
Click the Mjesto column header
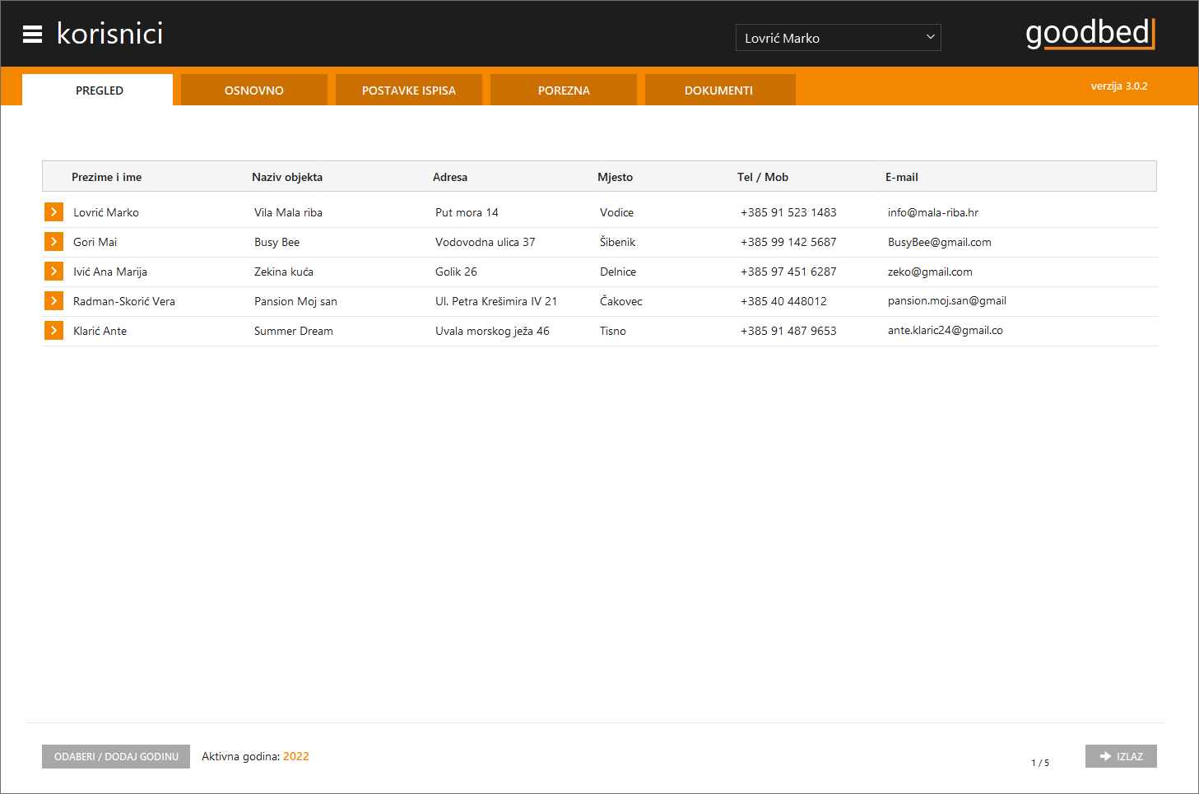[x=615, y=177]
